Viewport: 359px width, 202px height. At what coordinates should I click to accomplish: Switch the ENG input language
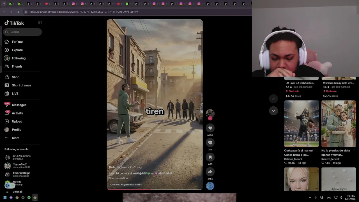click(329, 198)
